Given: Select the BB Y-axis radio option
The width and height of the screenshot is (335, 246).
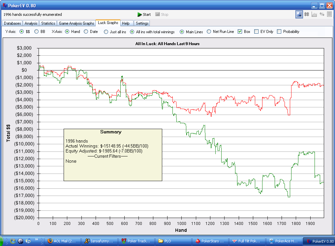Looking at the screenshot, I should point(37,32).
